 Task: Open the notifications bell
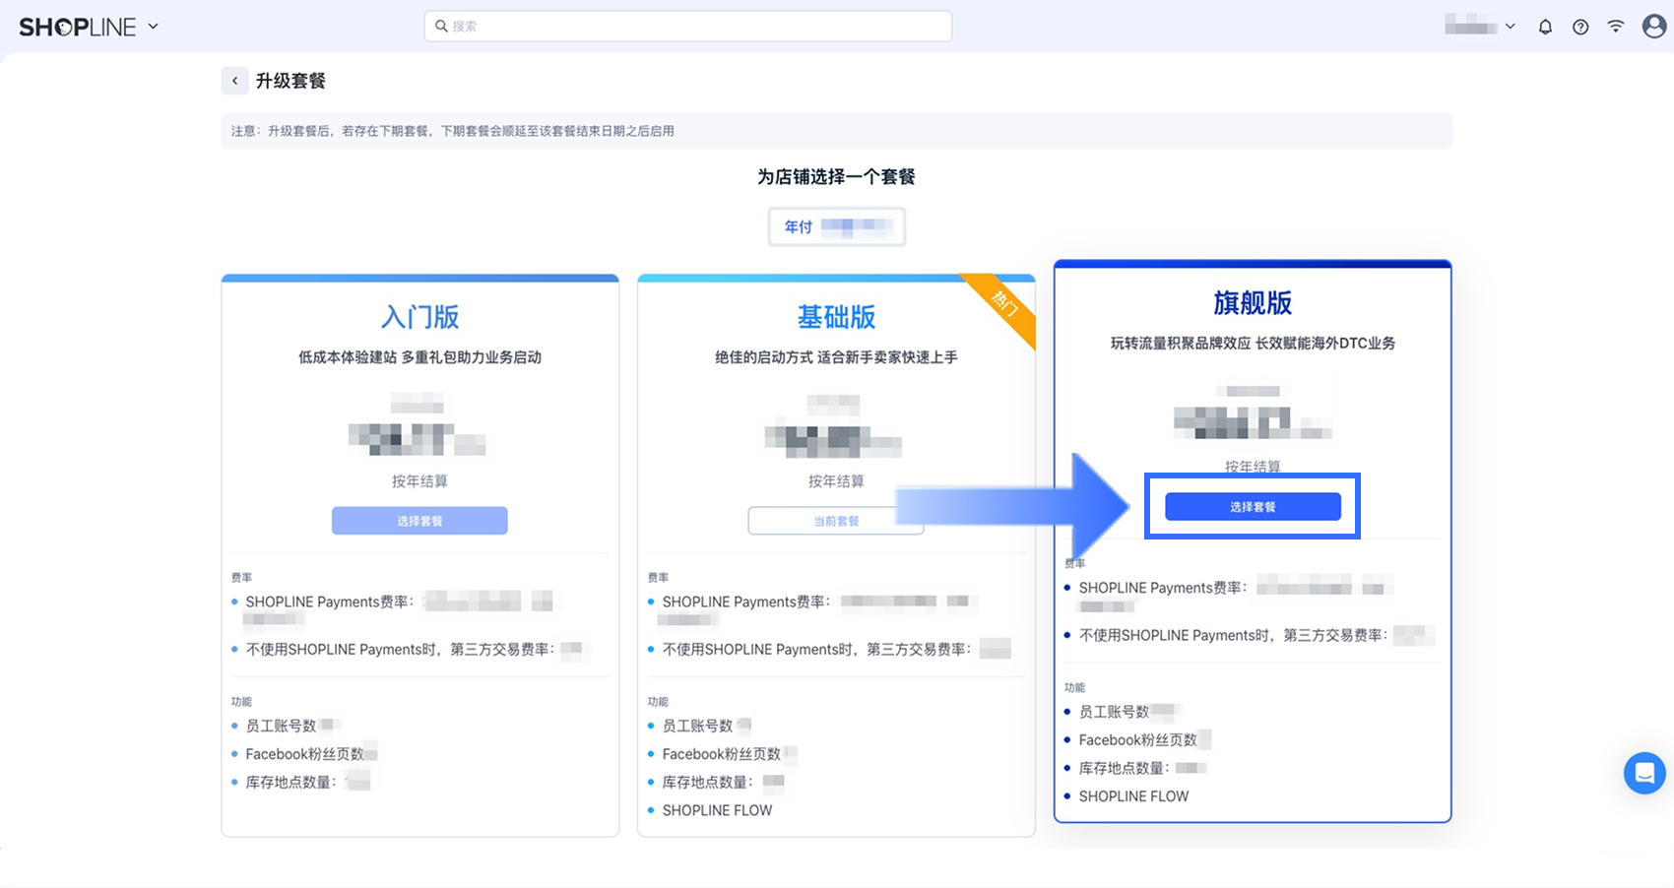(1545, 28)
